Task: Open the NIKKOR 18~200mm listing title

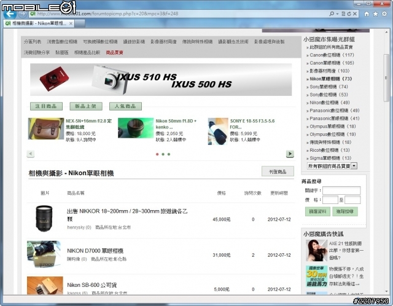Action: [127, 215]
